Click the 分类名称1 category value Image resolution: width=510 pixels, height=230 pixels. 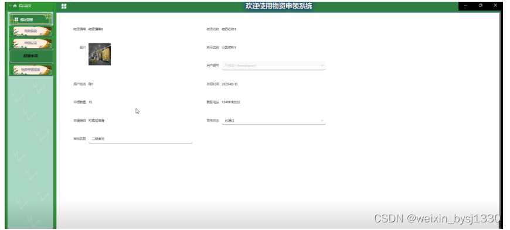click(229, 47)
